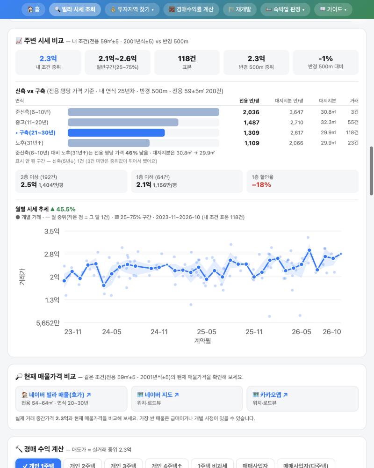Click the chart icon beside 주변 시세 비교
Image resolution: width=374 pixels, height=468 pixels.
click(19, 41)
